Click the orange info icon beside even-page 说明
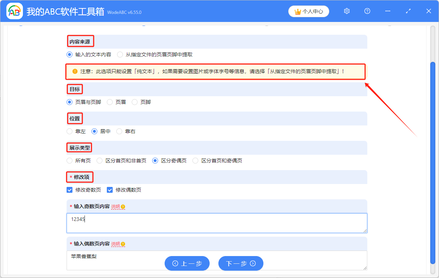This screenshot has height=278, width=439. point(123,244)
